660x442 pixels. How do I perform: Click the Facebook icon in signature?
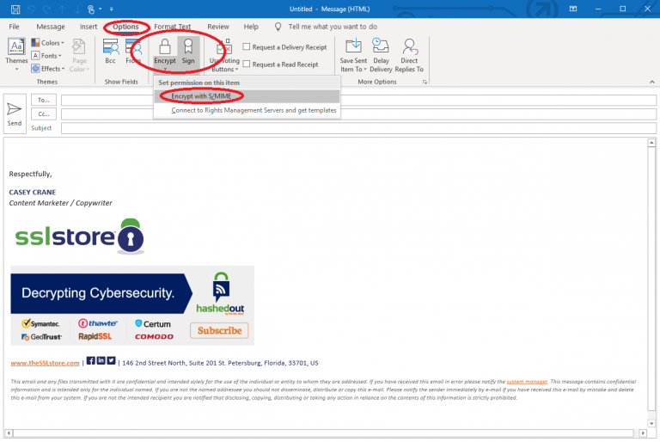(91, 360)
